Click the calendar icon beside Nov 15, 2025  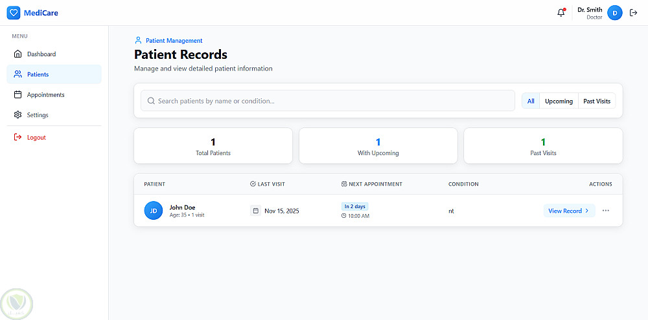(x=256, y=211)
